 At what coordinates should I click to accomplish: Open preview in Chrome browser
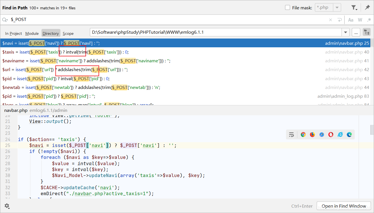point(303,135)
